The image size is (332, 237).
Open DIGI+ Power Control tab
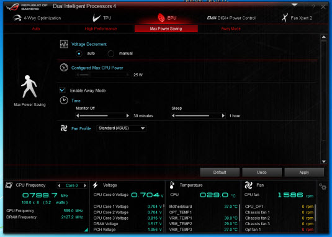(231, 18)
